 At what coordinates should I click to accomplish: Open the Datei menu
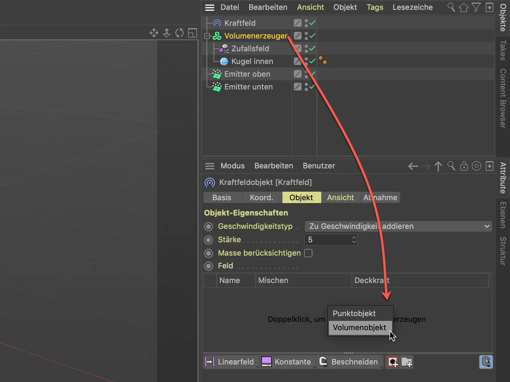230,7
